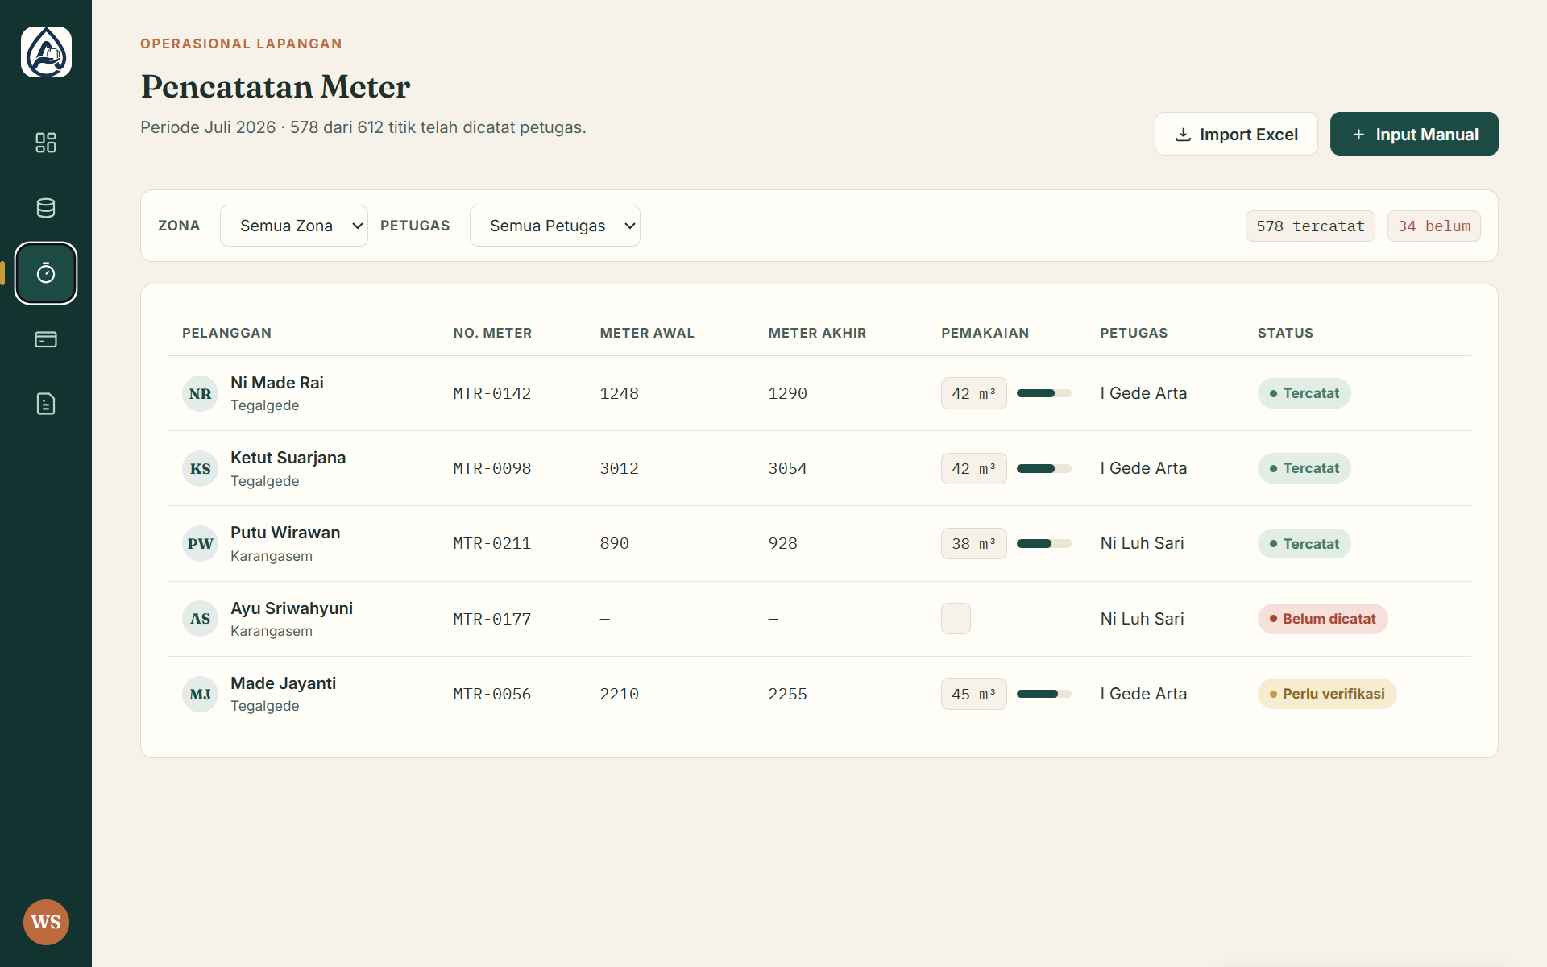
Task: Click I Gede Arta in Made Jayanti row
Action: point(1143,694)
